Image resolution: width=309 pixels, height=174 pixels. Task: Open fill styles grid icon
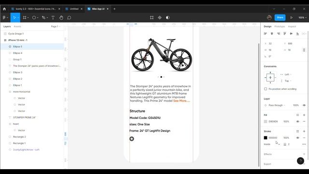(297, 115)
